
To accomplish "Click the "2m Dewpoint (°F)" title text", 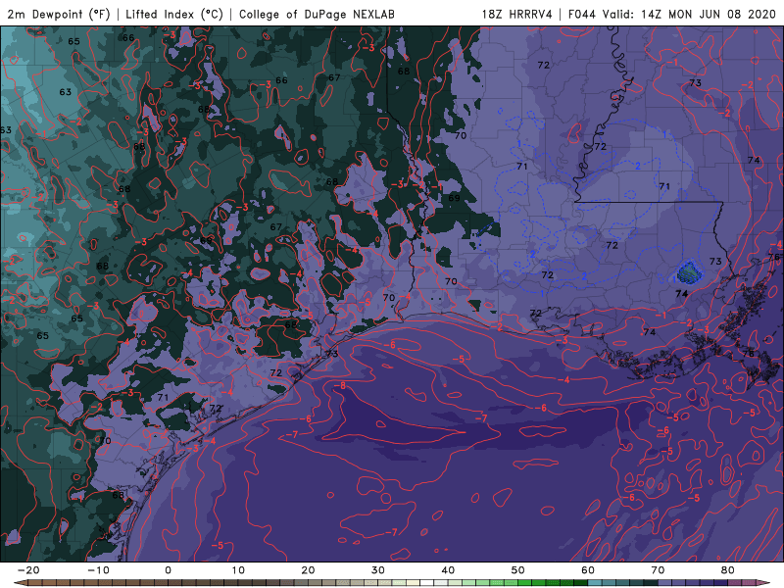I will tap(58, 14).
